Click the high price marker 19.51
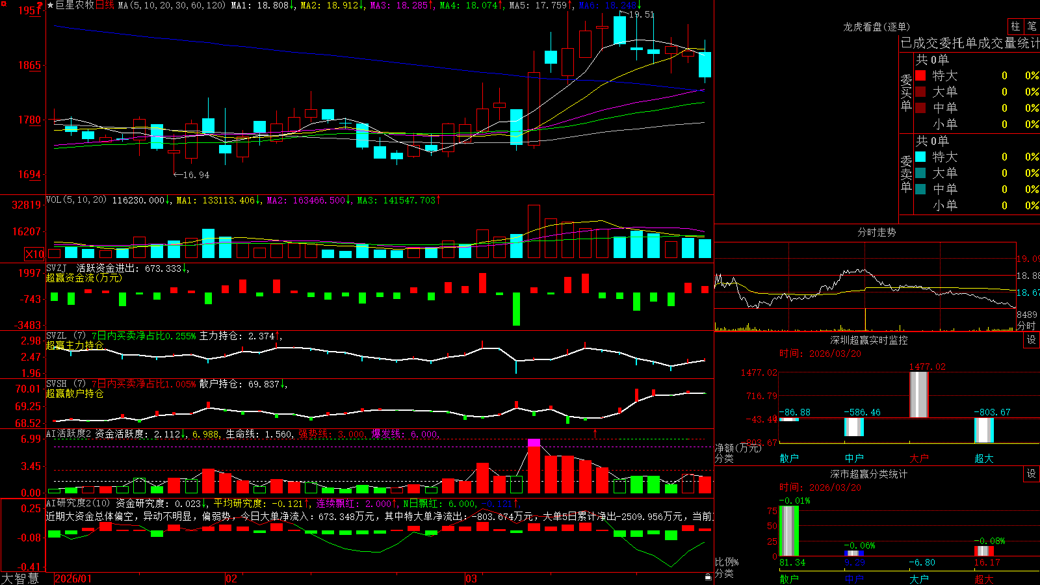 point(642,14)
